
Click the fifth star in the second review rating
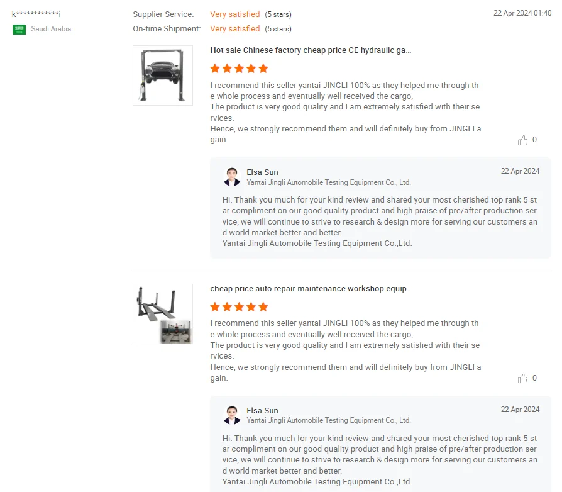tap(263, 306)
